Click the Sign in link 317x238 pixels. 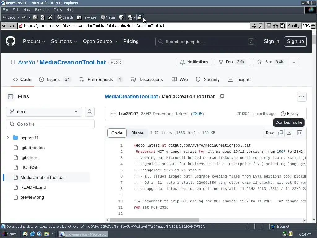click(271, 41)
